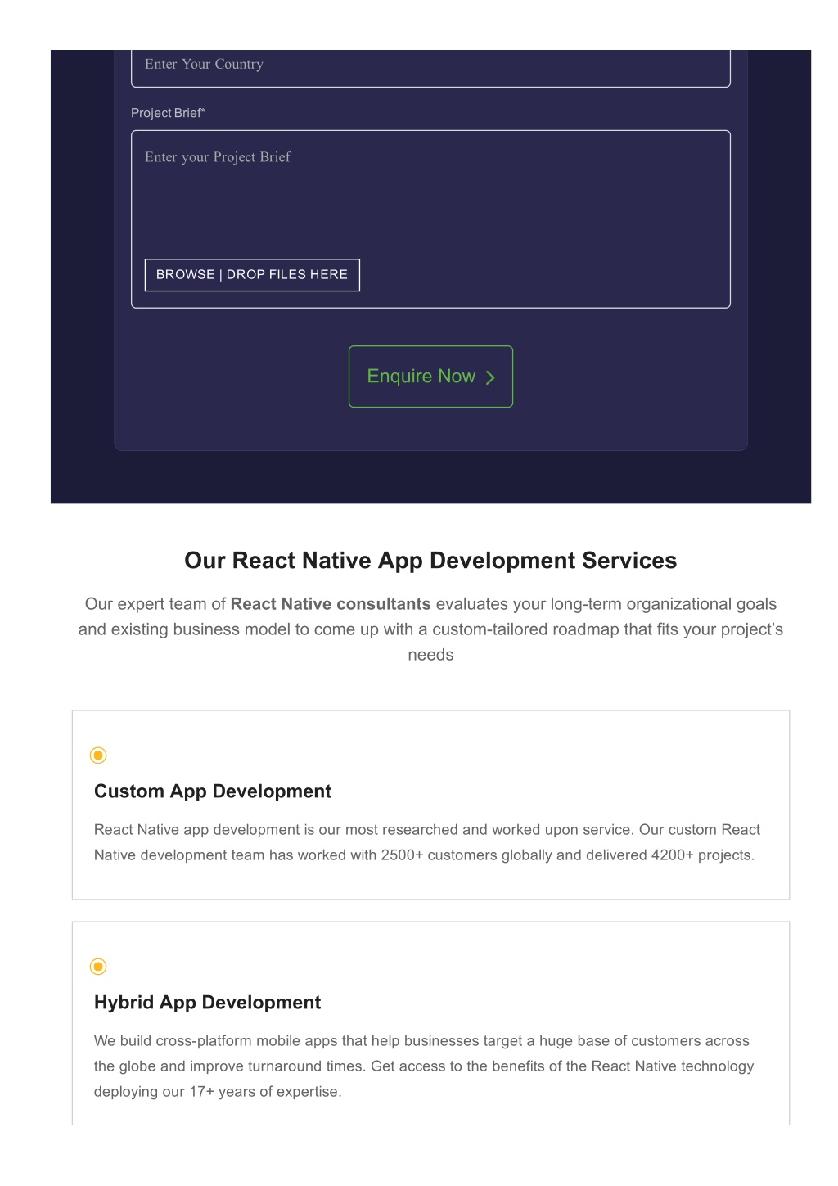Image resolution: width=838 pixels, height=1186 pixels.
Task: Click the Project Brief* label
Action: tap(168, 113)
